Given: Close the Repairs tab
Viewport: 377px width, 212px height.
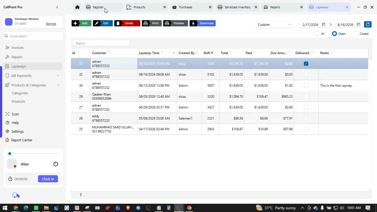Looking at the screenshot, I should [x=301, y=7].
